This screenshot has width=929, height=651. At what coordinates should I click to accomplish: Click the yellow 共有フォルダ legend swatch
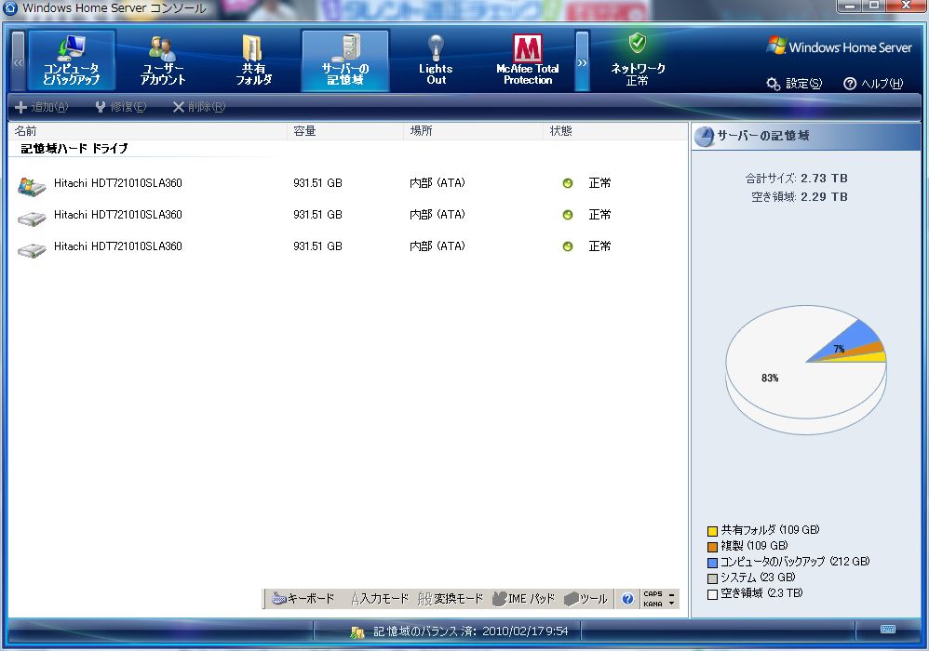click(712, 531)
